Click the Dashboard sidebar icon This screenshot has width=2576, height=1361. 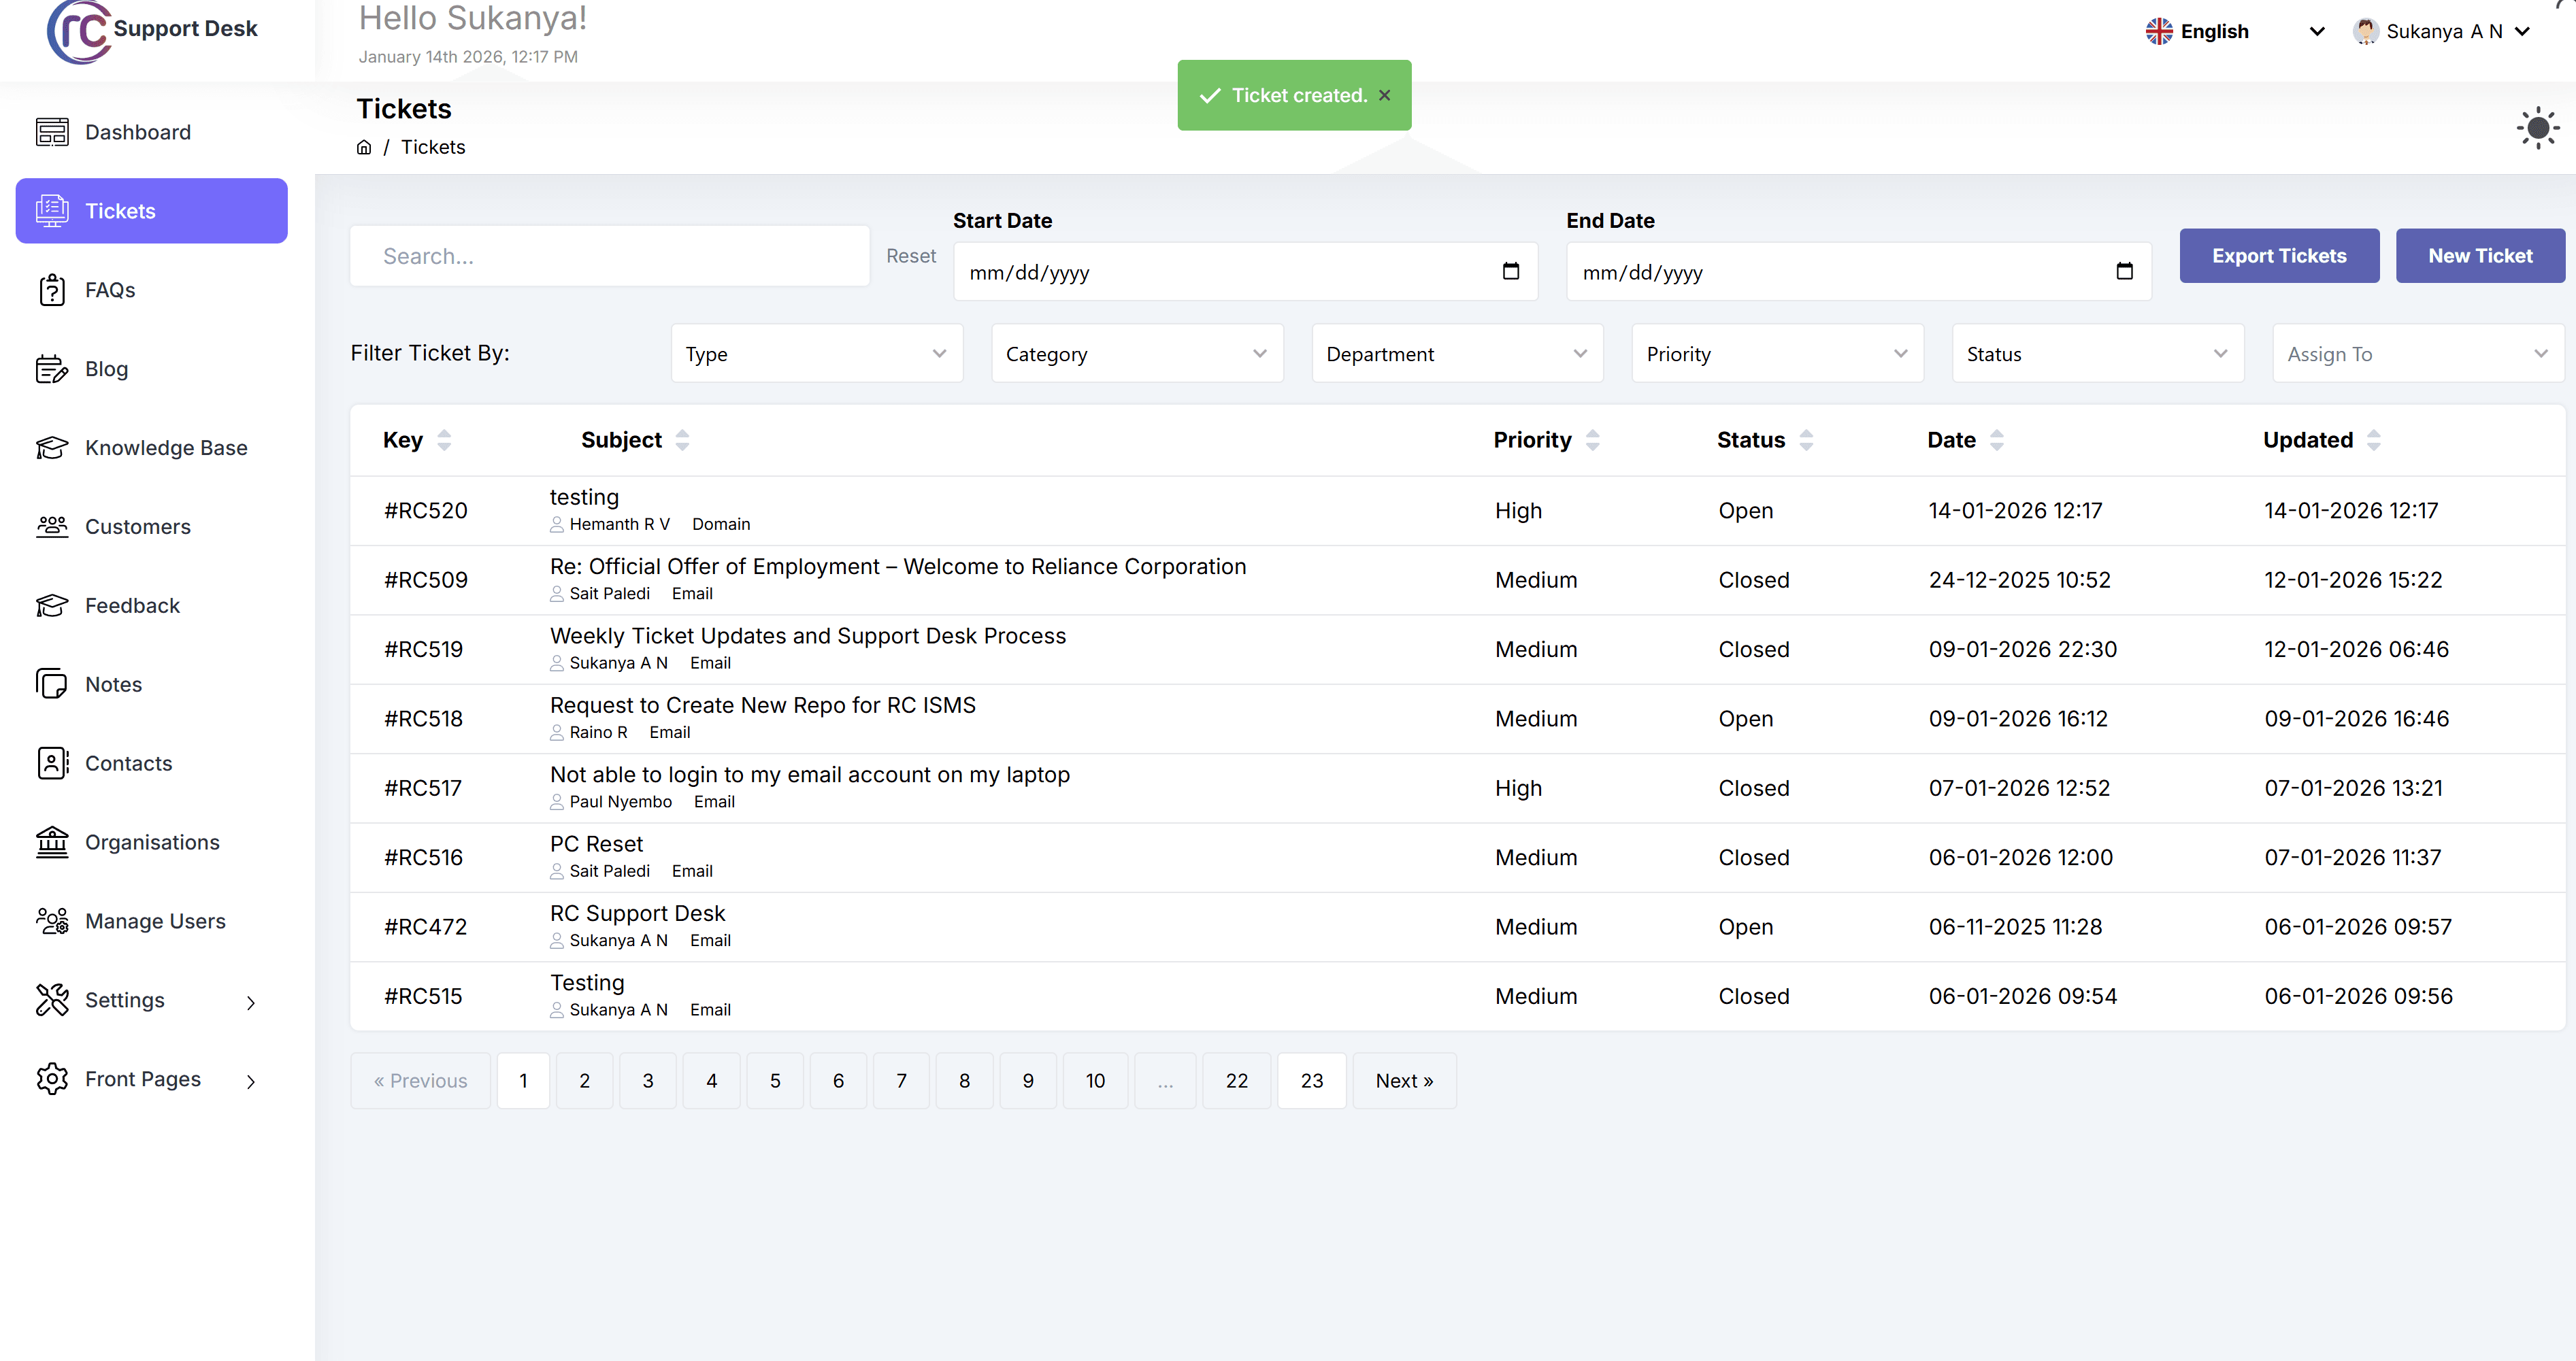pos(52,132)
